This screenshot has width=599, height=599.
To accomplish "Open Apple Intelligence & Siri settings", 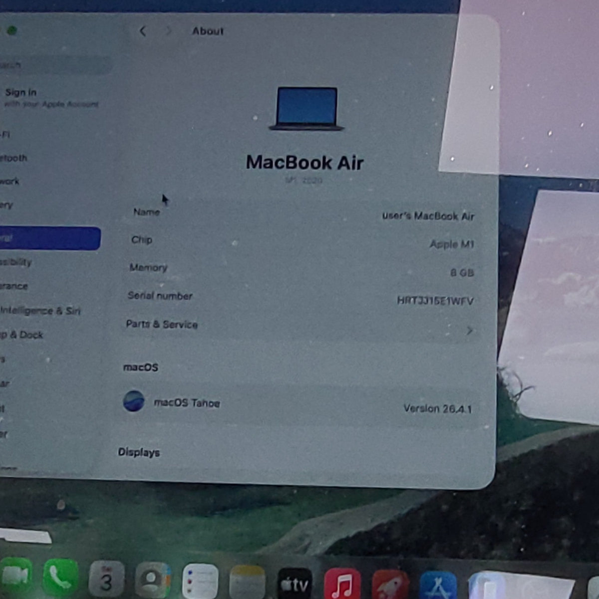I will [40, 310].
